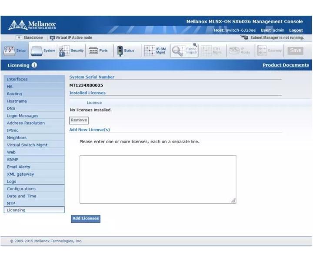Go to Interfaces in the sidebar
313x261 pixels.
(x=34, y=79)
